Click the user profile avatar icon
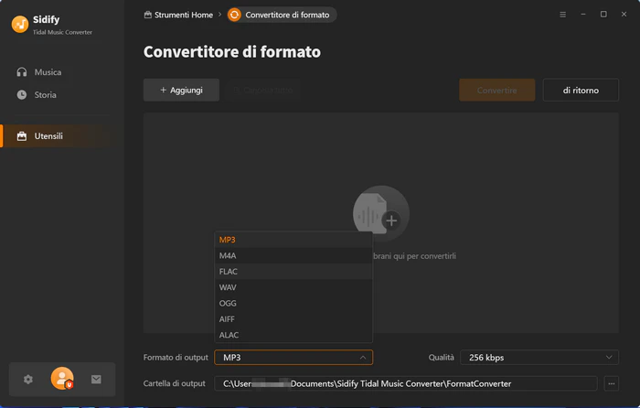The image size is (640, 408). (62, 379)
